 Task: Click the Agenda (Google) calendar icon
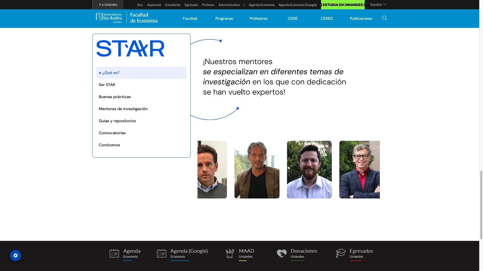pos(162,253)
